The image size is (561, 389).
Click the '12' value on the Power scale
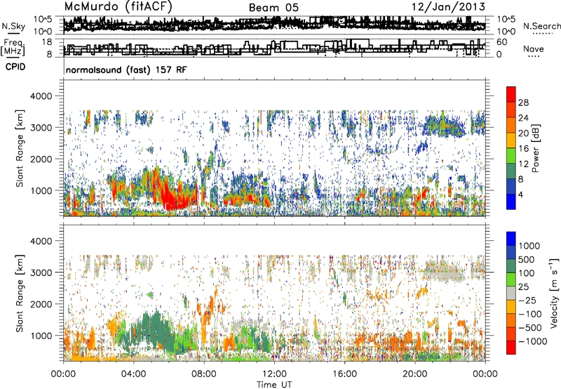523,164
